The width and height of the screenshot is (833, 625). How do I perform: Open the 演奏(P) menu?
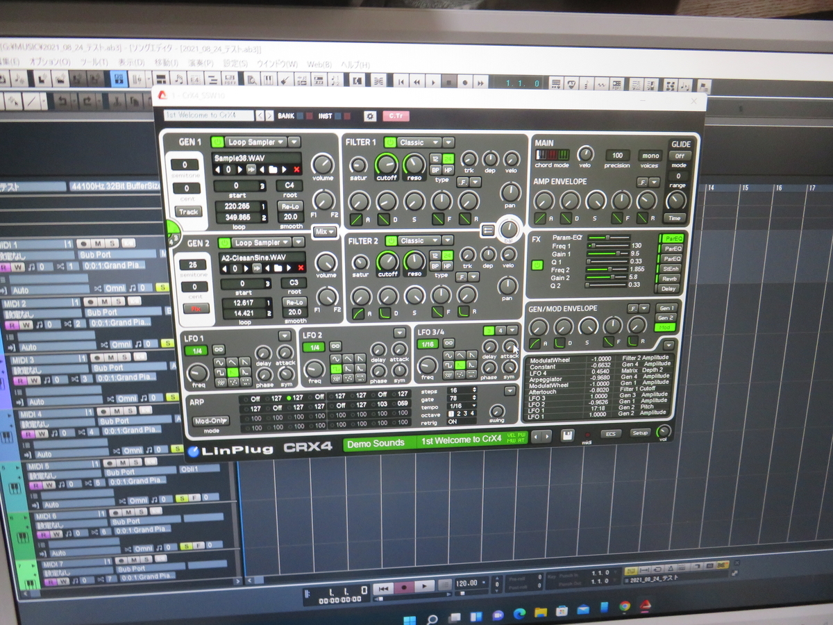201,63
